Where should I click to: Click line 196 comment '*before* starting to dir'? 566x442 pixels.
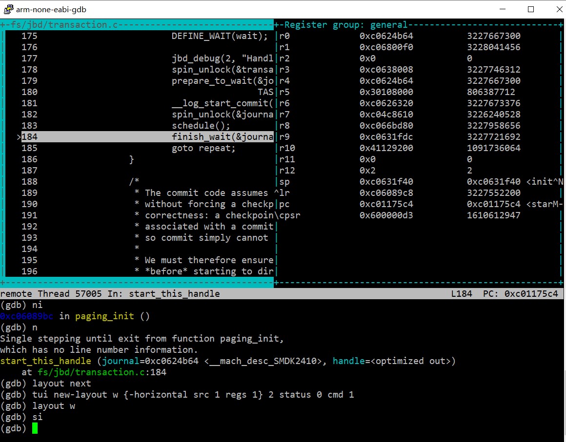[x=209, y=271]
